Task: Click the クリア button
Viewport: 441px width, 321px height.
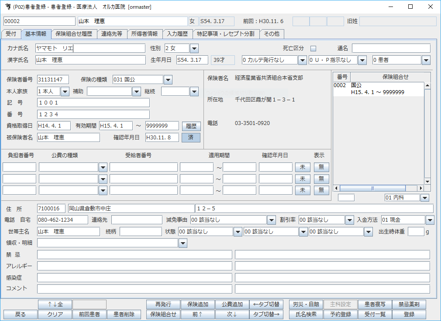Action: click(55, 314)
